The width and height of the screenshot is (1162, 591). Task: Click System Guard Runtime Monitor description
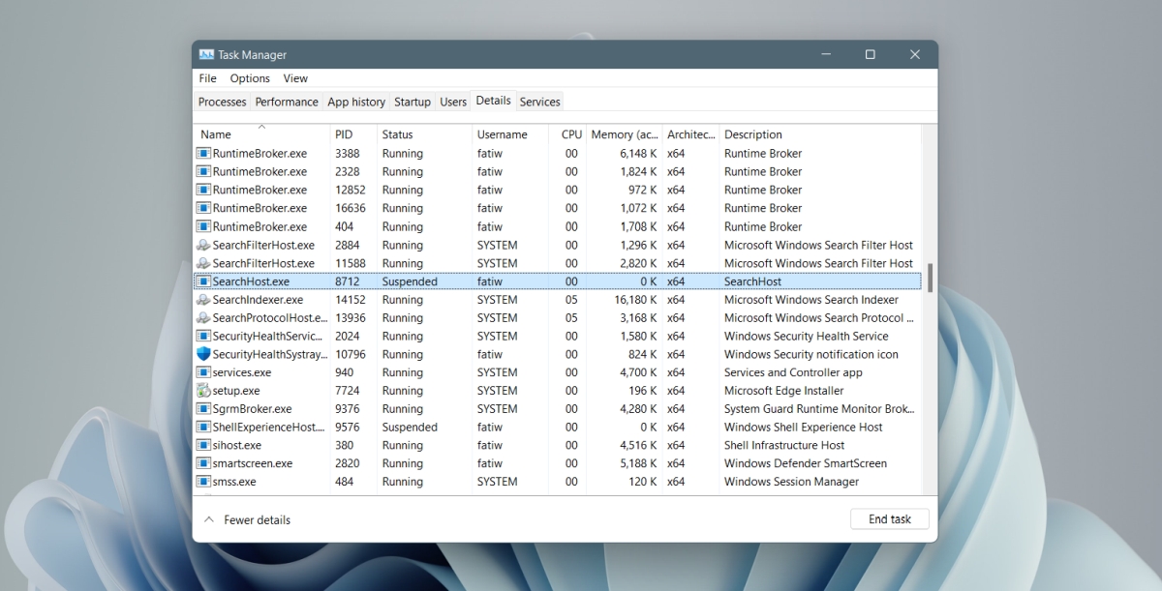coord(819,409)
